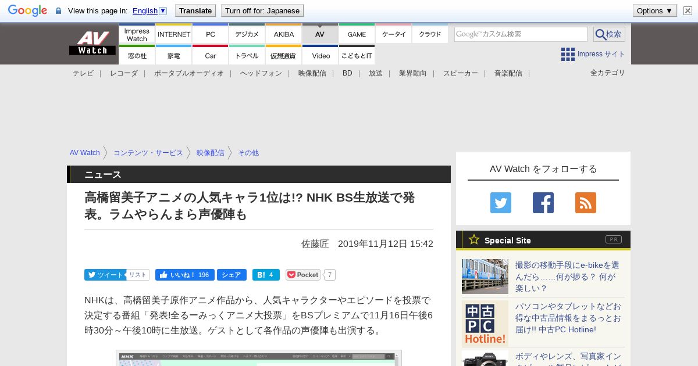Open the トラベル site tab

tap(247, 55)
